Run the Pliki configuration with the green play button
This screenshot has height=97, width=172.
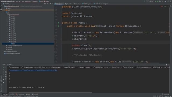coord(155,1)
